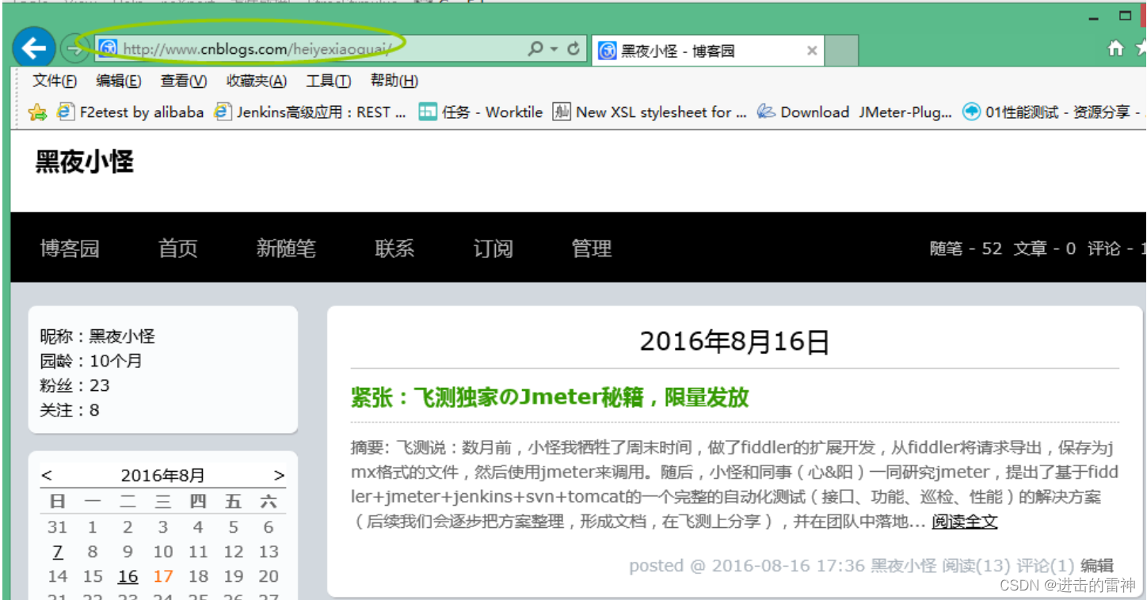The image size is (1147, 600).
Task: Maximize the browser window
Action: click(1125, 15)
